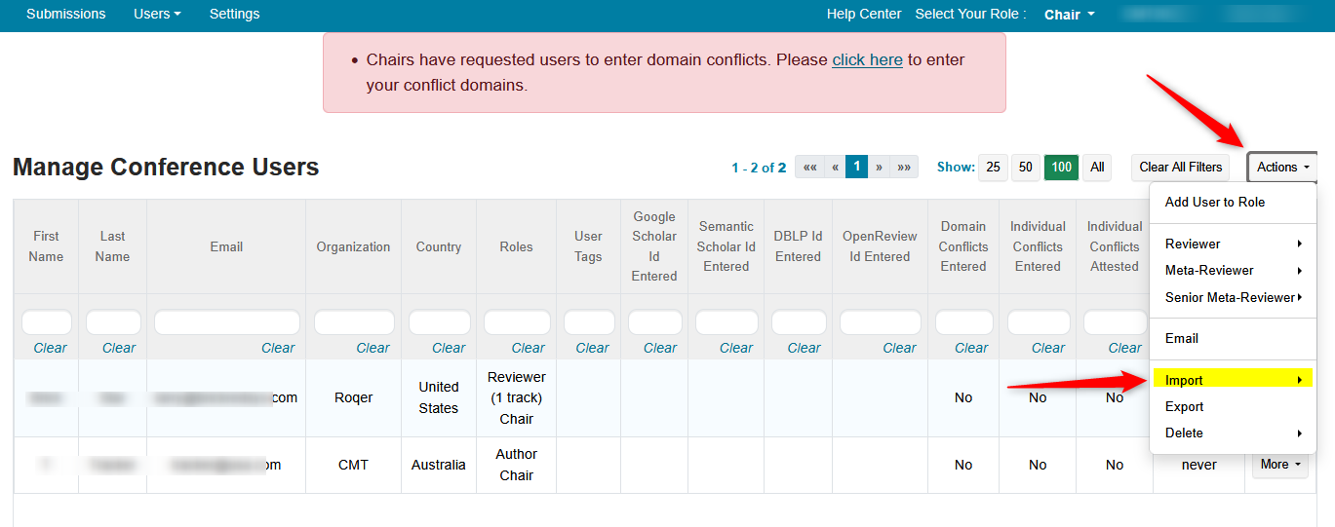Click the DBLP Id filter field
1335x527 pixels.
click(799, 322)
